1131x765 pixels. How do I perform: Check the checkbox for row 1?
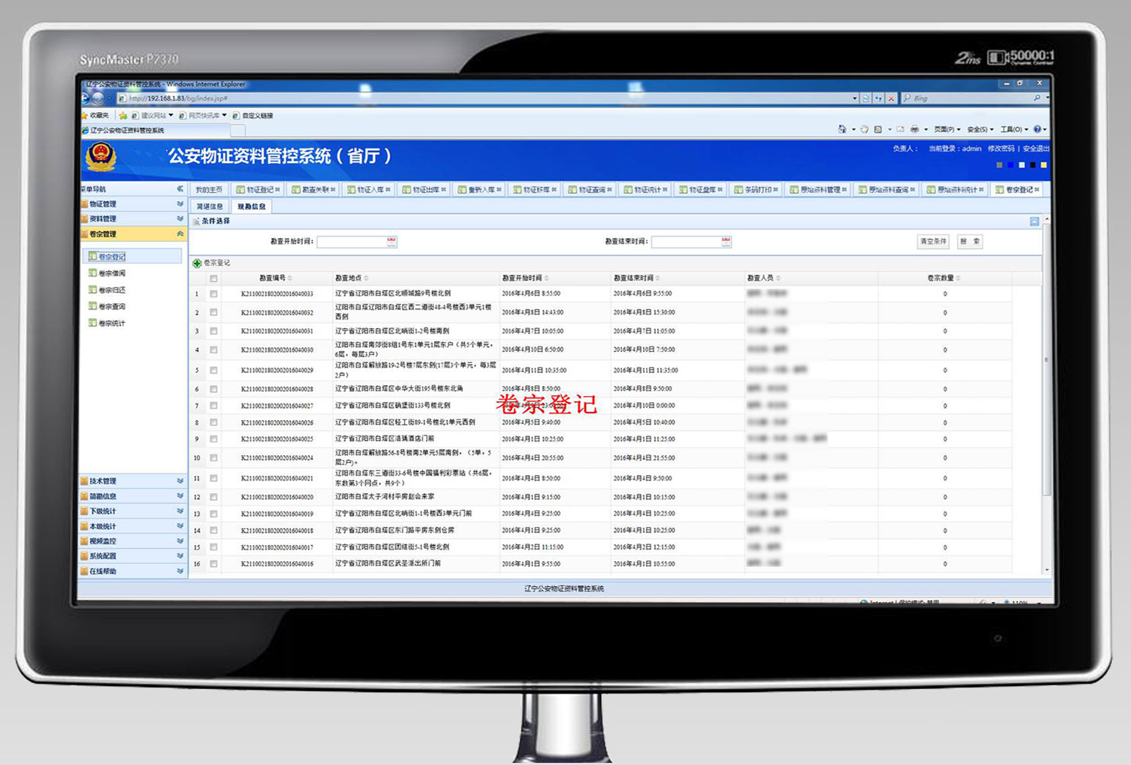click(x=214, y=294)
